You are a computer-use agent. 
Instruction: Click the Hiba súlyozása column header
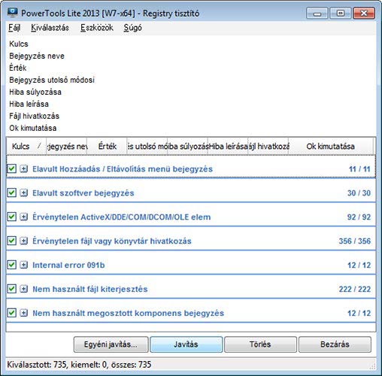pyautogui.click(x=187, y=146)
